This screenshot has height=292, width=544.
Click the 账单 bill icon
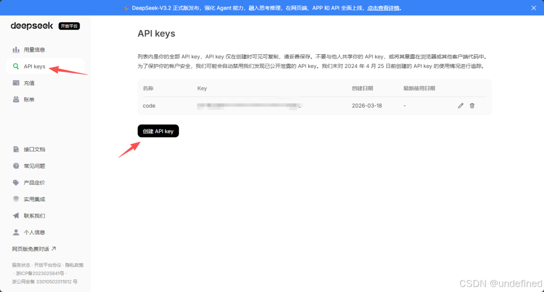tap(16, 100)
